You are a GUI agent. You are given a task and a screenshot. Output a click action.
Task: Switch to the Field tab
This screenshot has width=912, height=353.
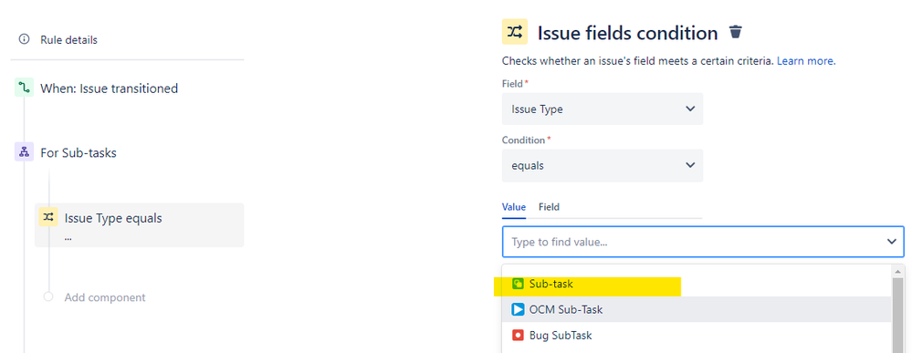point(549,206)
